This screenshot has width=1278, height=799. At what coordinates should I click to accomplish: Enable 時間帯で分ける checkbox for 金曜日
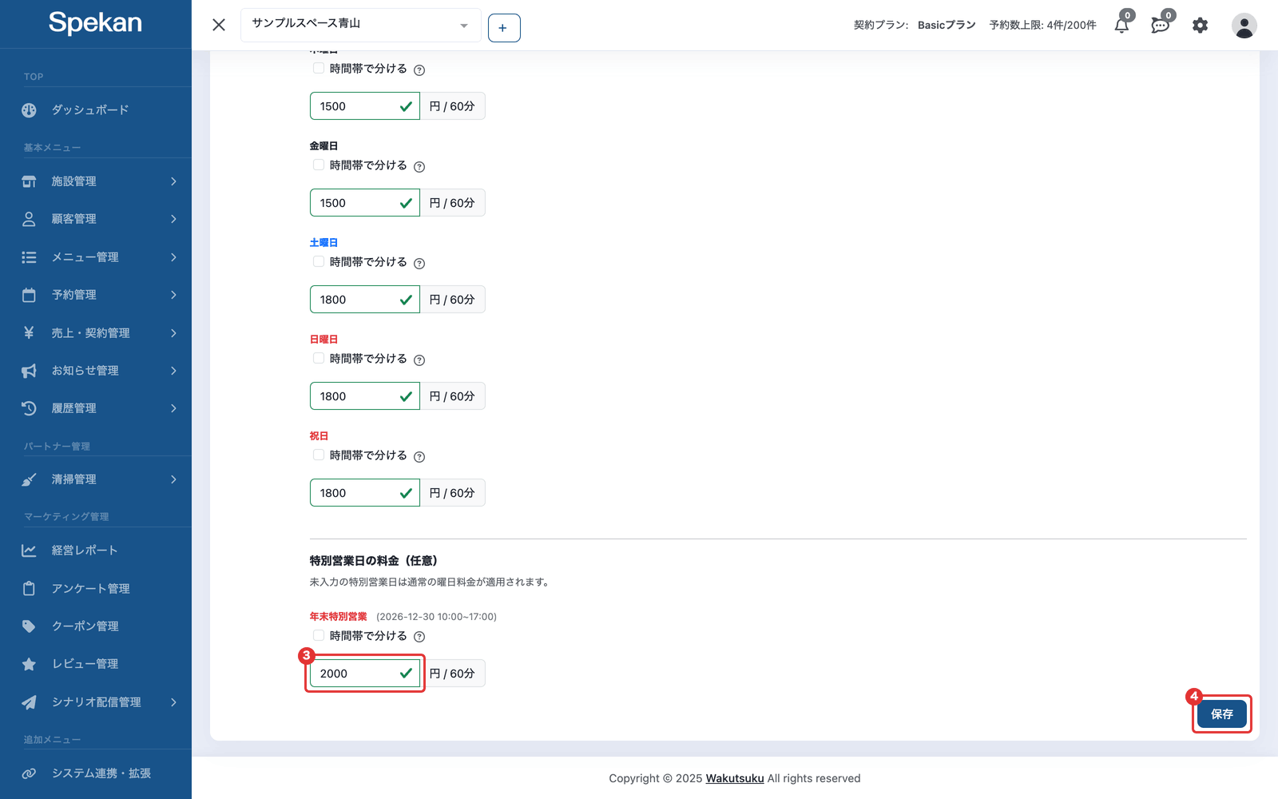[x=319, y=165]
